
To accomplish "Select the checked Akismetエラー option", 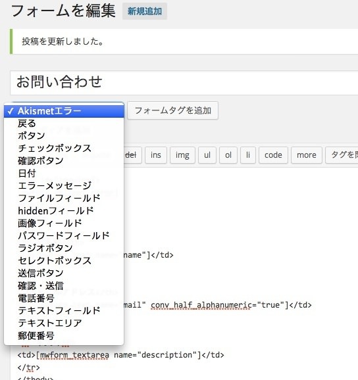I will pyautogui.click(x=64, y=111).
